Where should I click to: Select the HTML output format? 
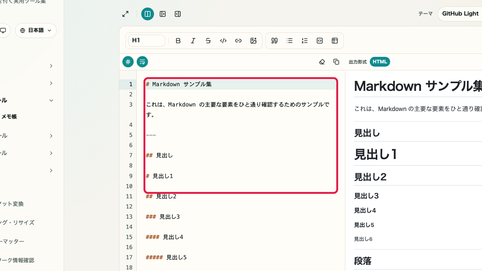pyautogui.click(x=380, y=62)
